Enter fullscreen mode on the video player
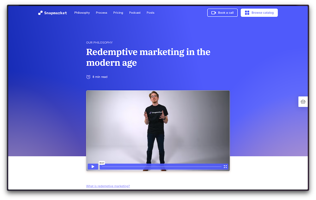This screenshot has width=316, height=200. click(225, 167)
